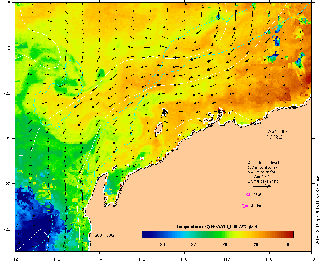Click the magenta Argo circle legend symbol
323x261 pixels.
(248, 194)
